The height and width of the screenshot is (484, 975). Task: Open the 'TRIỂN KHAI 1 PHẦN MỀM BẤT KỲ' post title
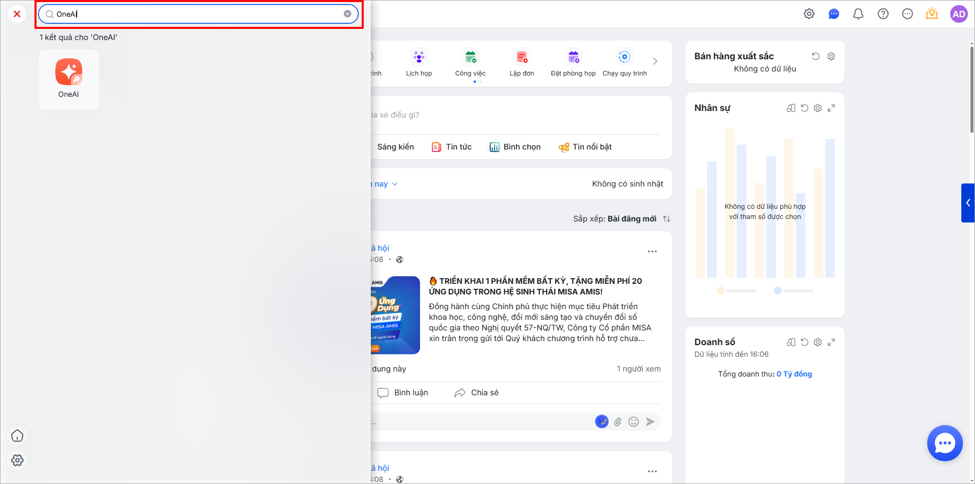point(536,286)
